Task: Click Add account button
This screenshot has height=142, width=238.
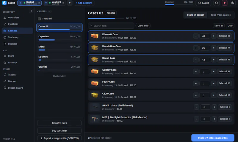Action: [84, 3]
